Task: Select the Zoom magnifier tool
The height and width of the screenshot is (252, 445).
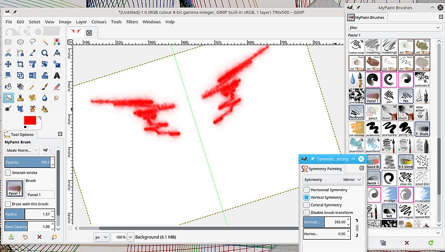Action: click(x=44, y=53)
